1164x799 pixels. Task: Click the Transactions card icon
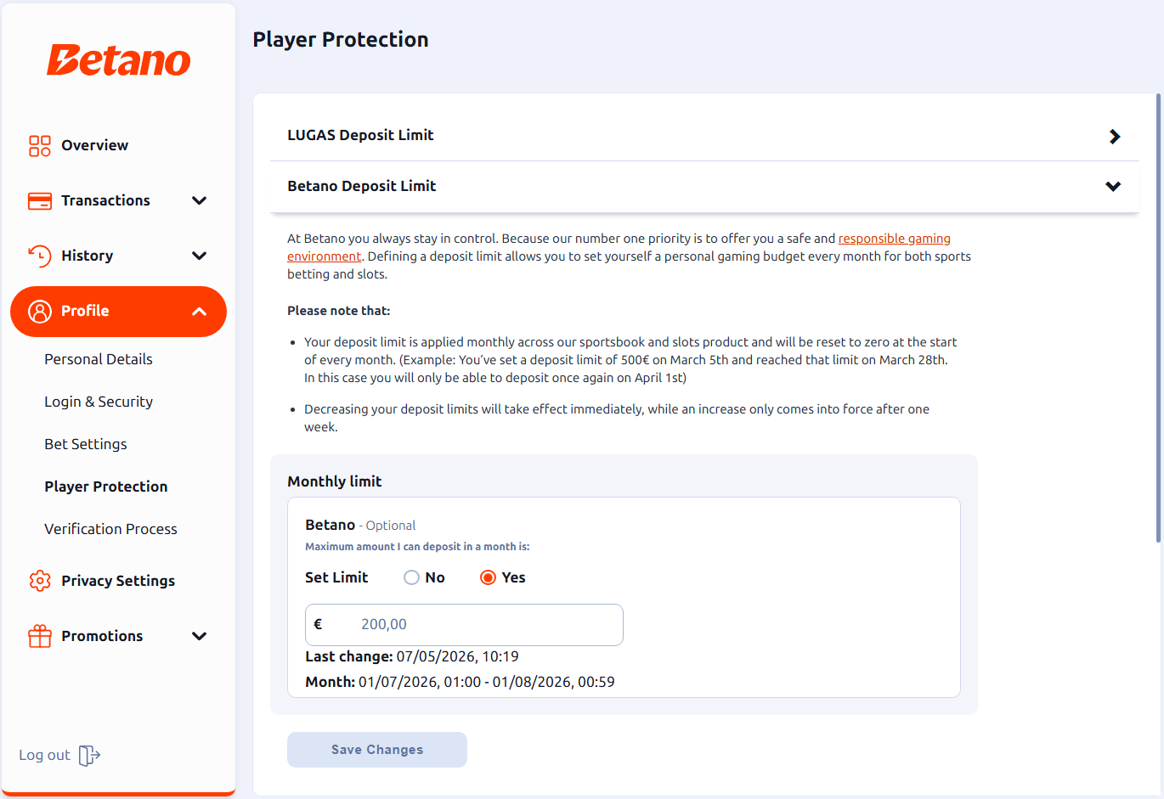40,201
